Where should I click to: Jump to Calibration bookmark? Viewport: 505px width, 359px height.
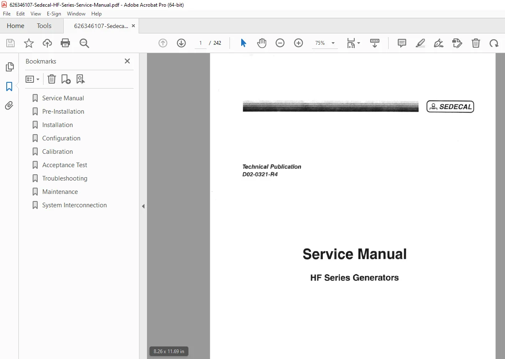pos(57,152)
